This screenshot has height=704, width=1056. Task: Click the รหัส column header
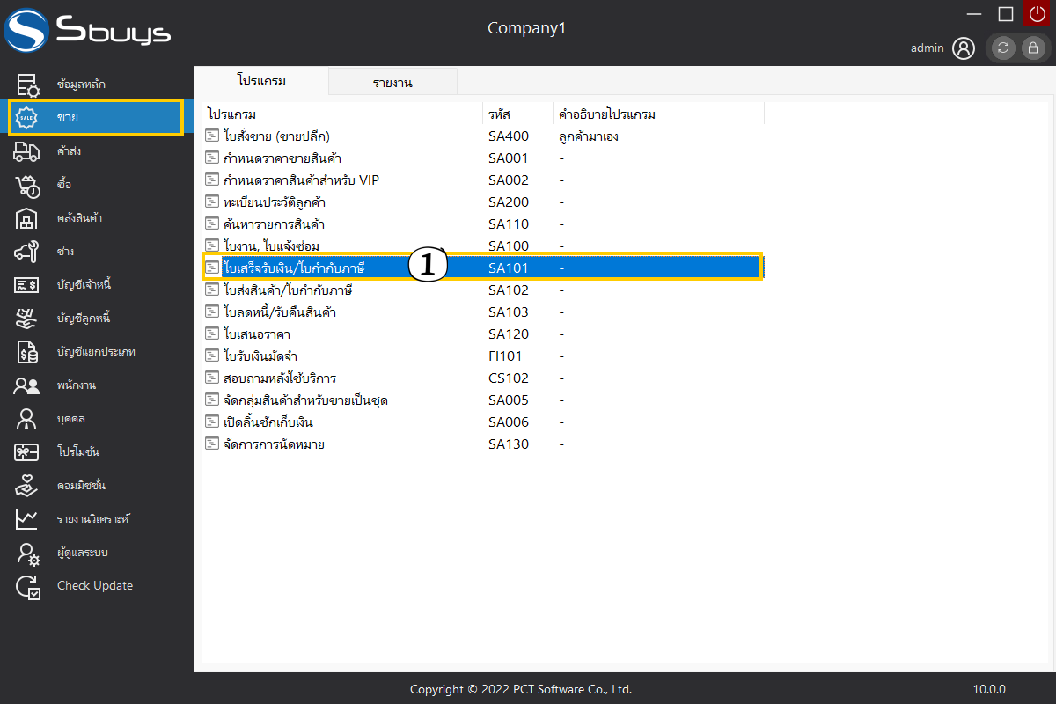[x=500, y=114]
